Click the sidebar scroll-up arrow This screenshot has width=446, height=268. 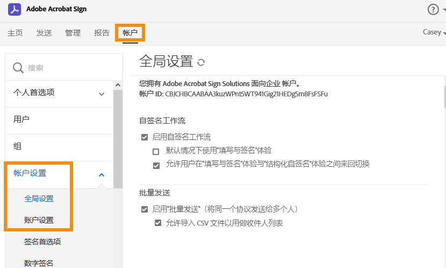click(x=118, y=85)
